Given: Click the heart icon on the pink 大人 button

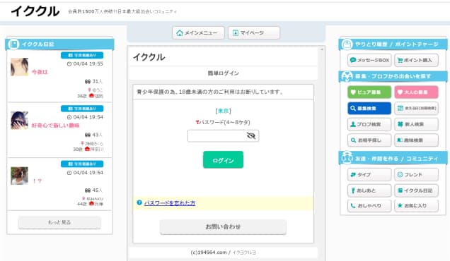Looking at the screenshot, I should [x=400, y=92].
